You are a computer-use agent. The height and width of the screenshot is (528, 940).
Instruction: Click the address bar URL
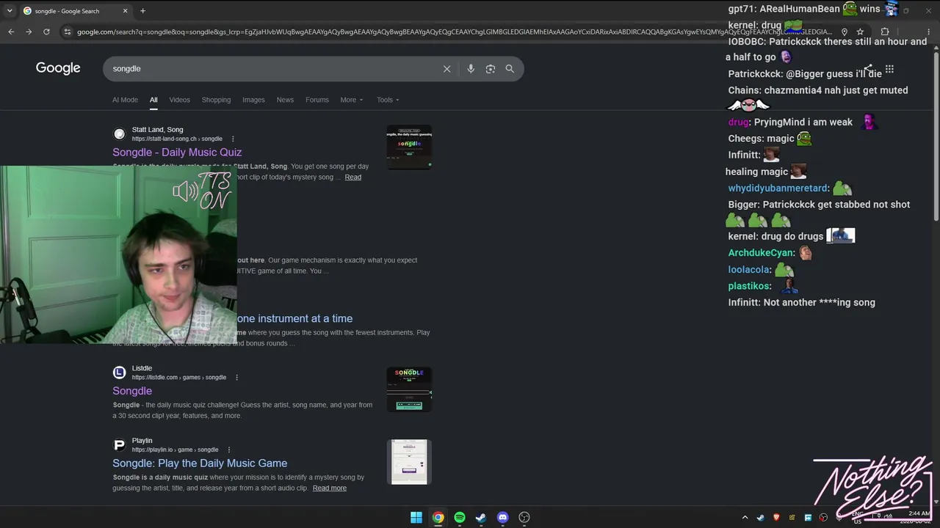[454, 32]
